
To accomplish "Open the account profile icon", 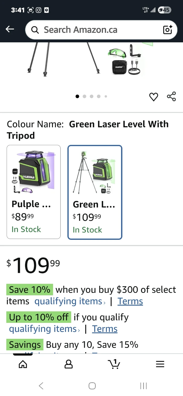I will [69, 364].
